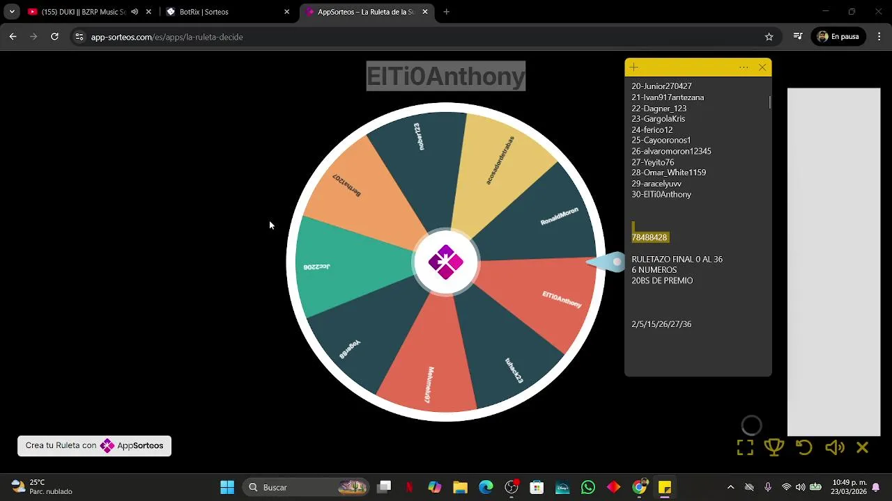
Task: Close the BotRix Sorteos tab
Action: coord(286,12)
